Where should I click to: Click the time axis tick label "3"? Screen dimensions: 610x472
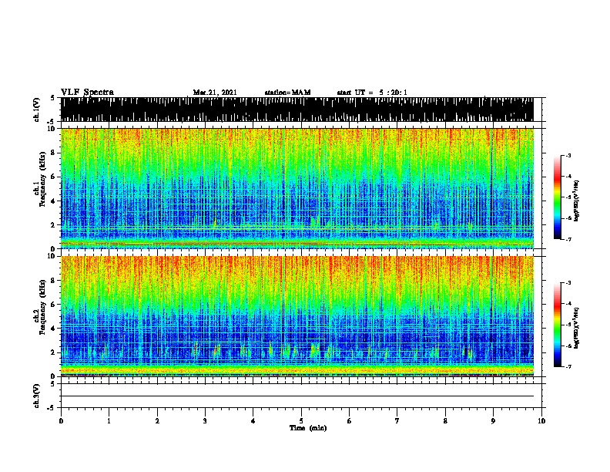pos(205,421)
